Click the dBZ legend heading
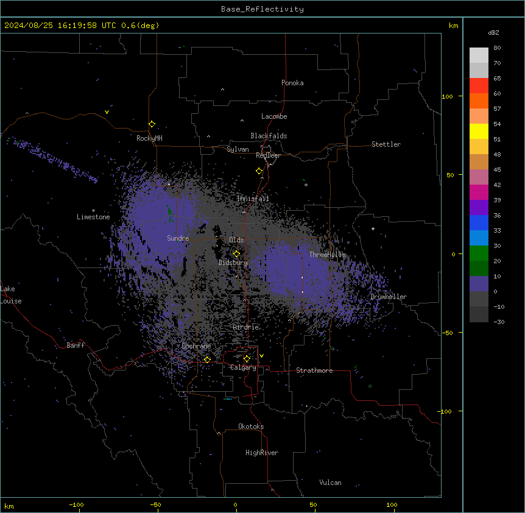Screen dimensions: 525x513 (493, 32)
